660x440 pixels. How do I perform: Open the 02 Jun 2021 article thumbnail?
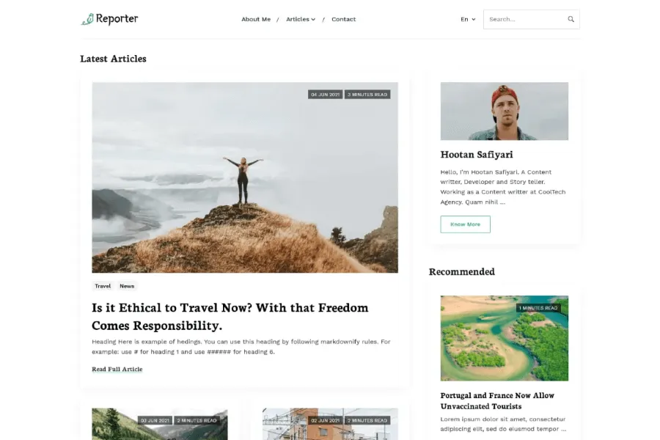331,424
